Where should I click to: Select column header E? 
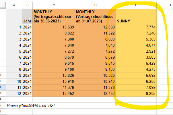point(136,5)
